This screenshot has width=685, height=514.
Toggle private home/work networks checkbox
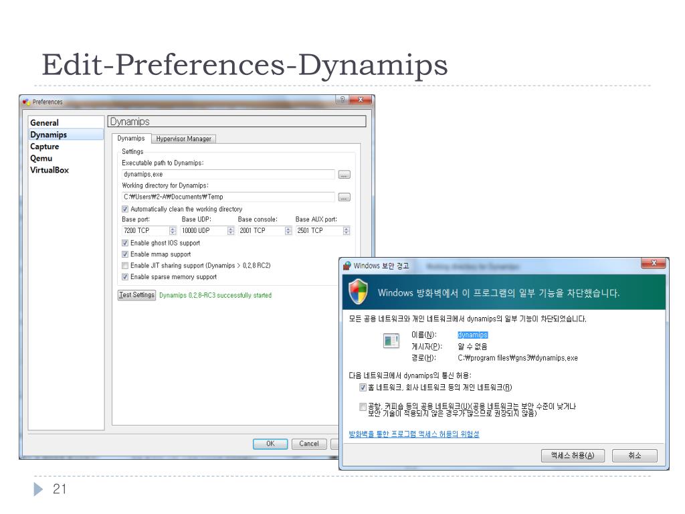click(363, 388)
